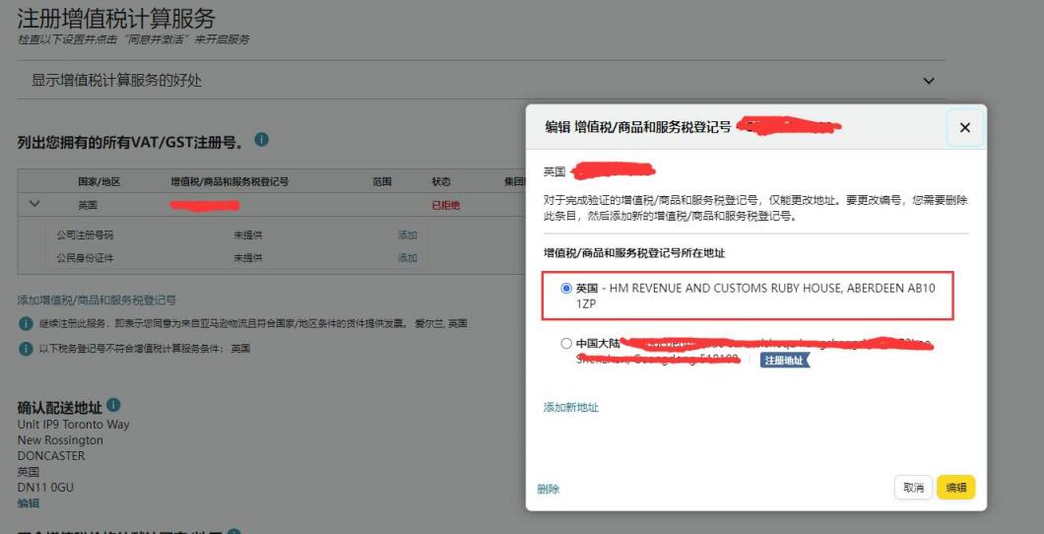
Task: Click info icon beside 确认配送地址
Action: tap(114, 405)
